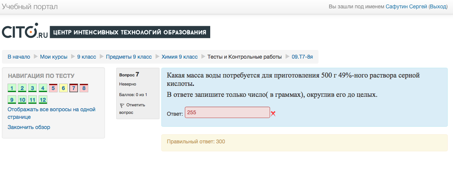453x171 pixels.
Task: Go to question 11 in navigation
Action: 32,100
